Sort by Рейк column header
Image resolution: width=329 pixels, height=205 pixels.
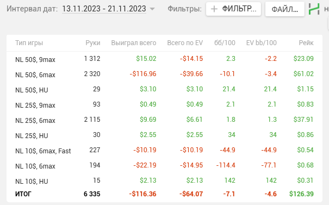point(306,43)
